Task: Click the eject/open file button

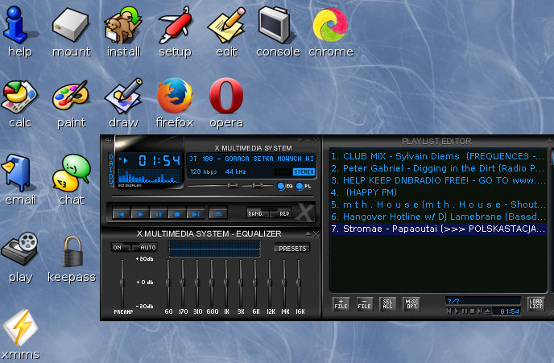Action: [x=218, y=213]
